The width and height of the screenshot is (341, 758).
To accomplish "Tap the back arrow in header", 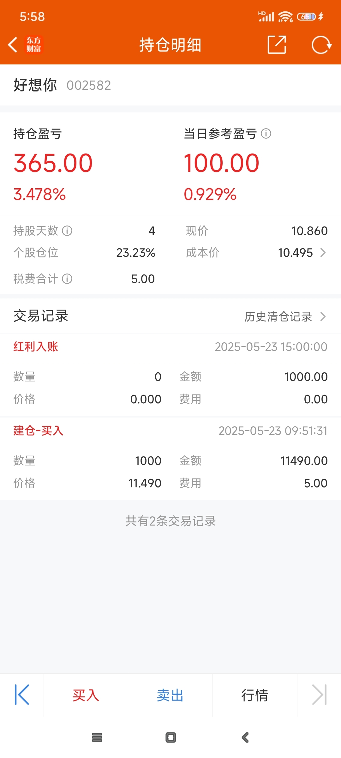I will point(13,45).
